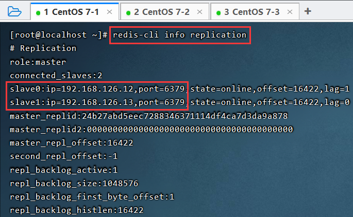This screenshot has height=217, width=353.
Task: Switch to the 3 CentOS 7-3 tab
Action: tap(255, 12)
